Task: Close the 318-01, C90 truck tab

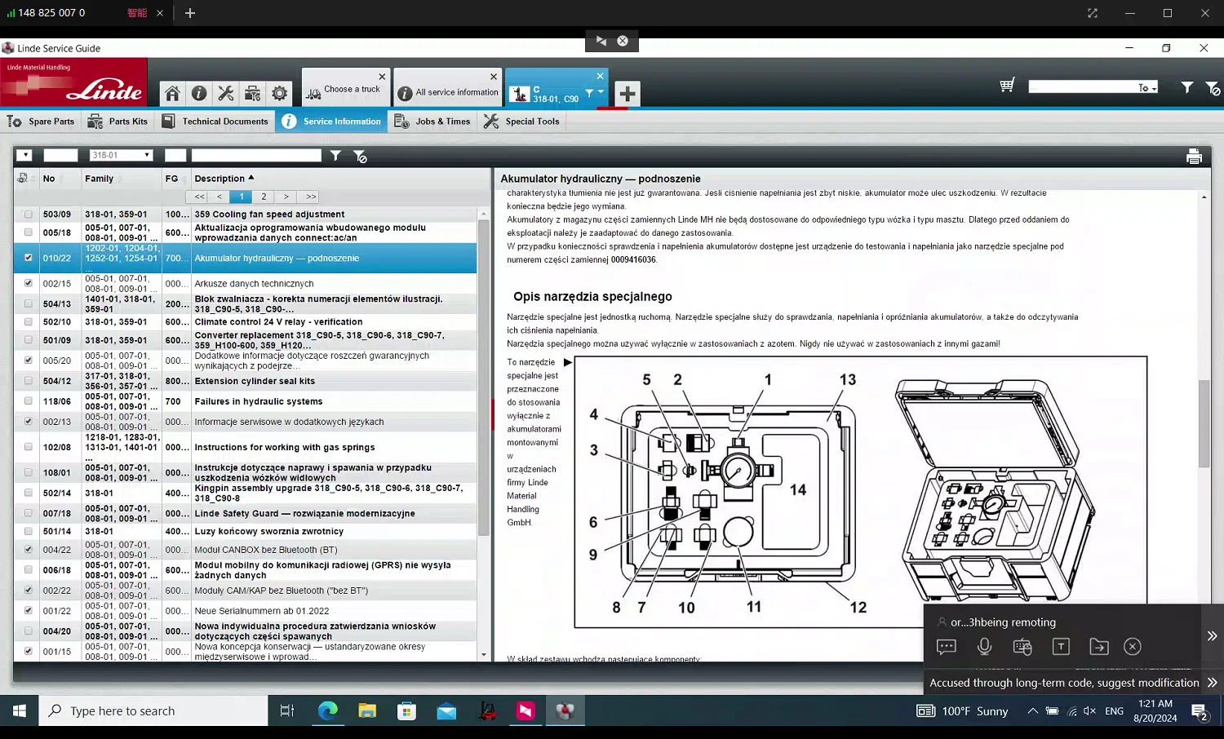Action: (600, 76)
